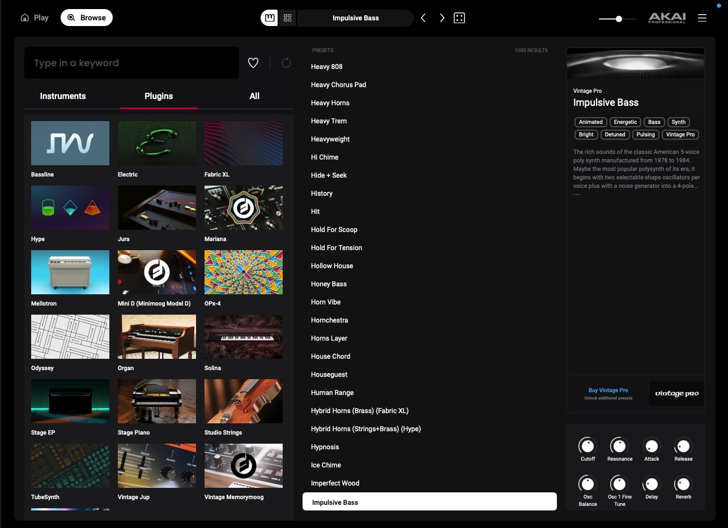The height and width of the screenshot is (528, 728).
Task: Select the All tab
Action: pyautogui.click(x=254, y=96)
